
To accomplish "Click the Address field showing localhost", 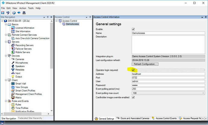I will point(168,74).
